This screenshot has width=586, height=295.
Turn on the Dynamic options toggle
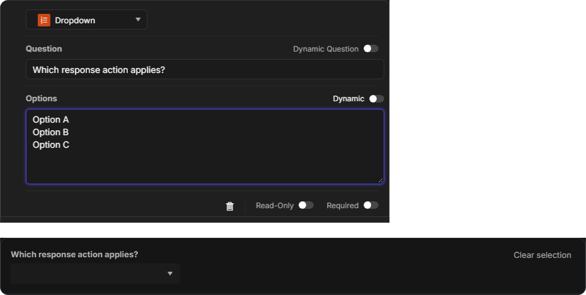[x=376, y=99]
